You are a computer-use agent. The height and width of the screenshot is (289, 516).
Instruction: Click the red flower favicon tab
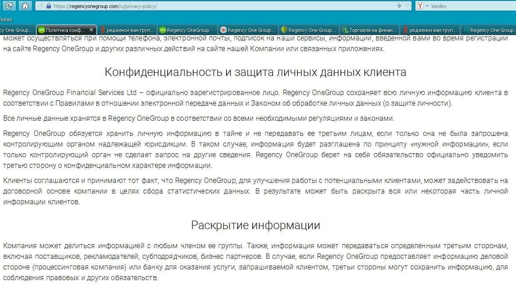[x=248, y=30]
